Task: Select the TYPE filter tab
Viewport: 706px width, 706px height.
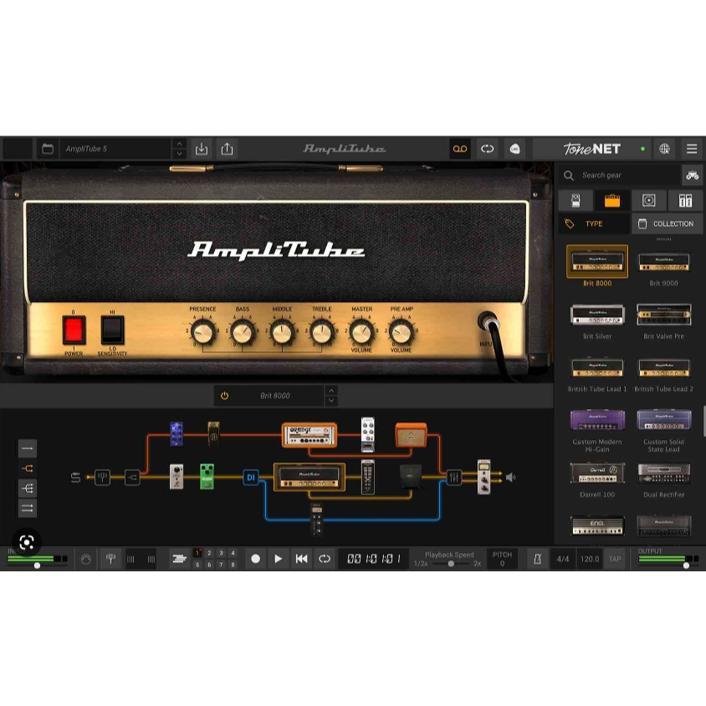Action: [x=594, y=224]
